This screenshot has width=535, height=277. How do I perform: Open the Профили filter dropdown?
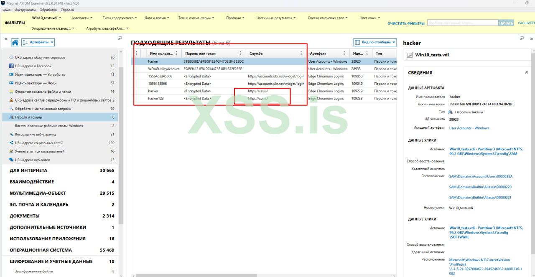tap(236, 18)
